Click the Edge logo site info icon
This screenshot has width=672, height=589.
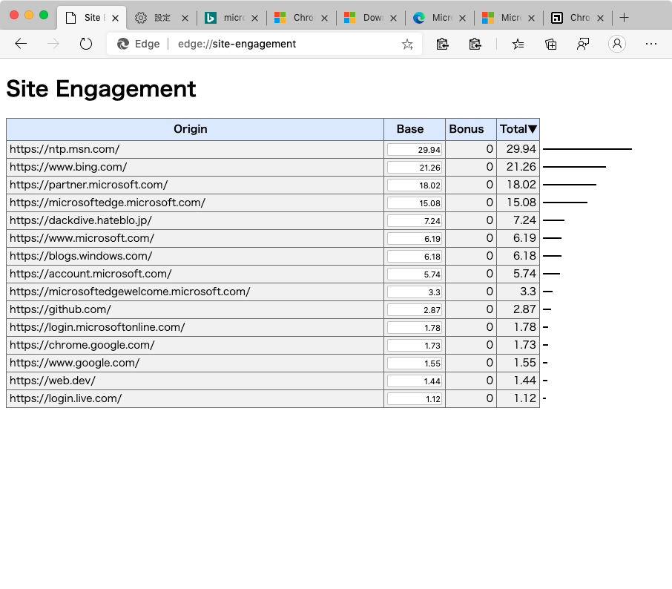(x=123, y=44)
